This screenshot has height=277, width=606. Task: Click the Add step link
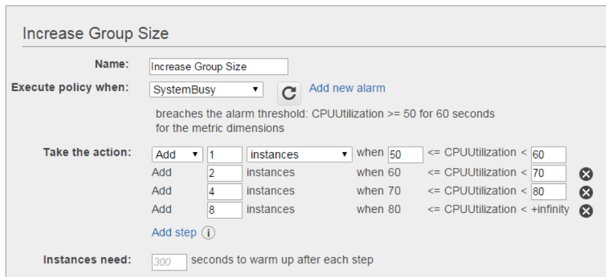(174, 232)
